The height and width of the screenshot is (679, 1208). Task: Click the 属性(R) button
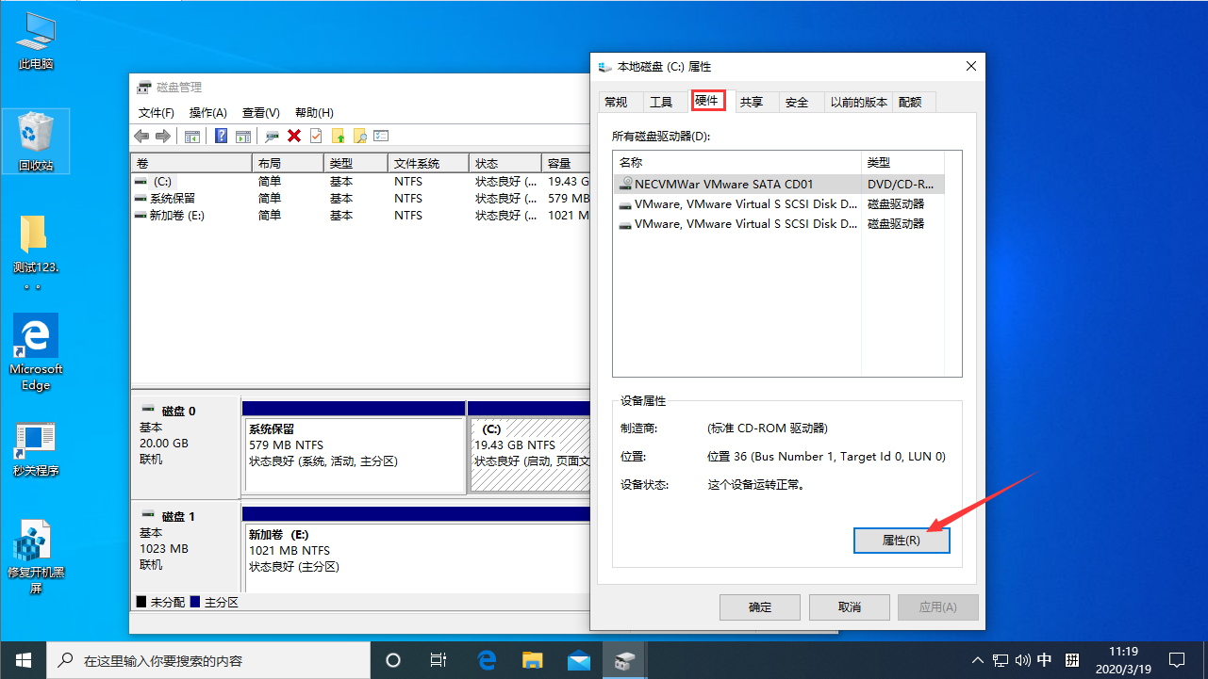[x=901, y=541]
